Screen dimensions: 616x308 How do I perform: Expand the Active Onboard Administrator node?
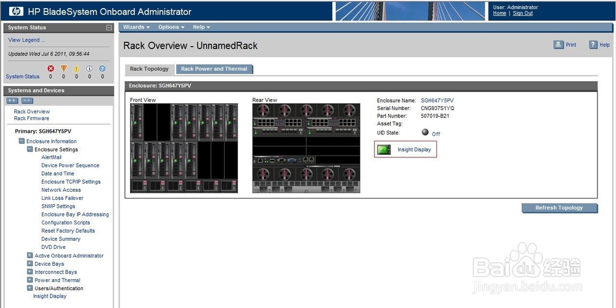pyautogui.click(x=30, y=256)
